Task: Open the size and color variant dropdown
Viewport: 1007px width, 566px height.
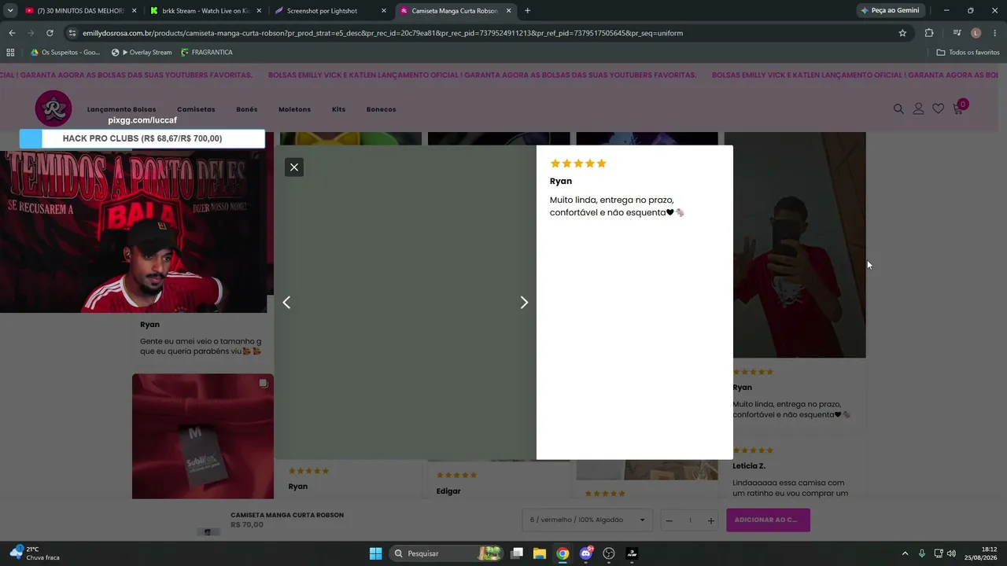Action: point(587,520)
